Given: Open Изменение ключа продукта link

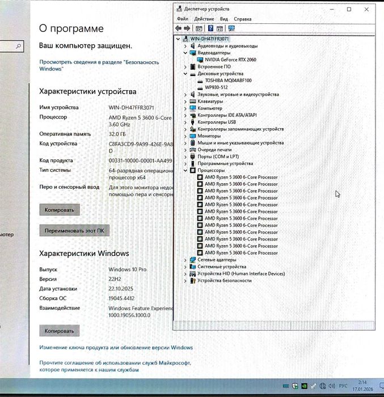Looking at the screenshot, I should 116,347.
